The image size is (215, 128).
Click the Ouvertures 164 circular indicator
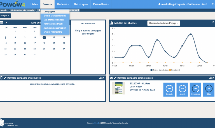(195, 90)
